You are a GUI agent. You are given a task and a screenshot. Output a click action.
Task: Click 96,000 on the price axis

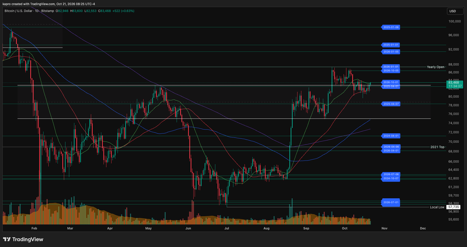click(x=453, y=35)
